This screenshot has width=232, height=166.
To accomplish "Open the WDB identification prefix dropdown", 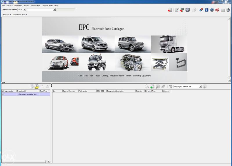I will coord(24,10).
